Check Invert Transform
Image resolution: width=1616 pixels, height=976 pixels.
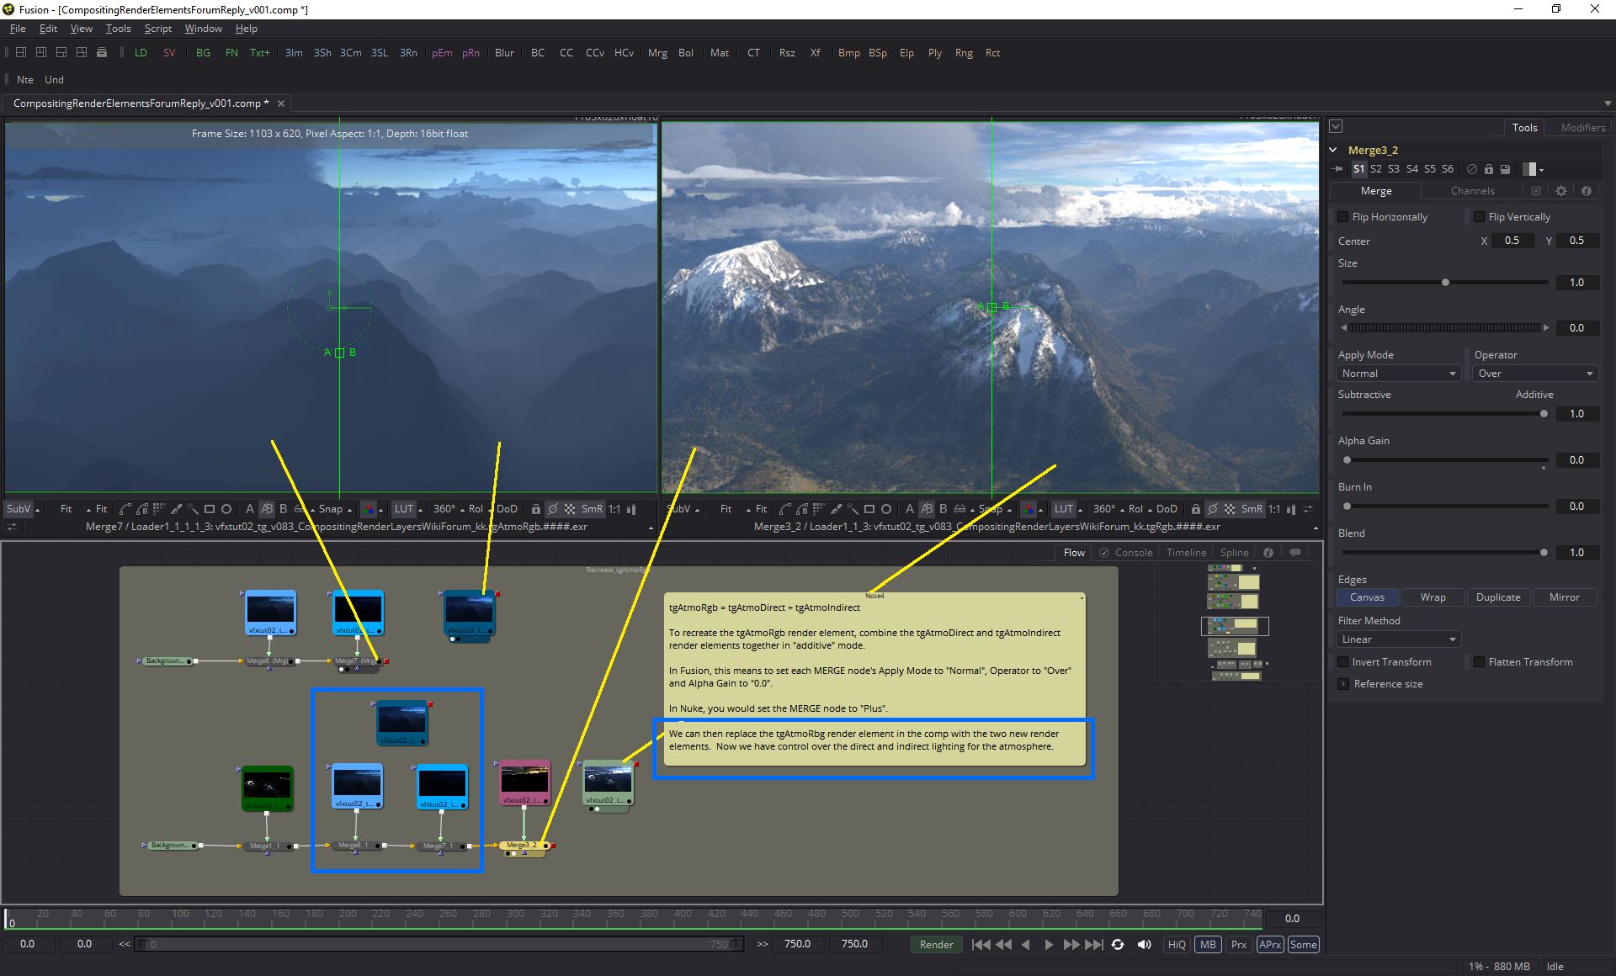pyautogui.click(x=1343, y=661)
